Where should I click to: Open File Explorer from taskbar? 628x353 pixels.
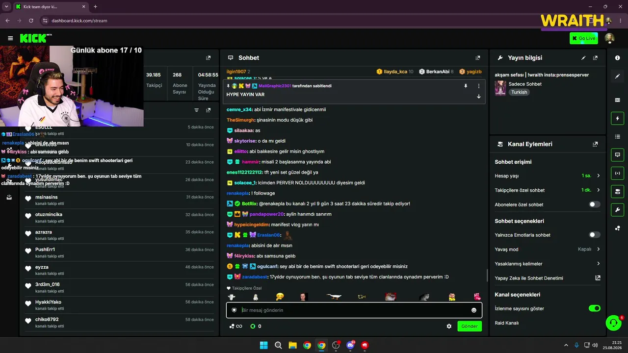coord(292,345)
